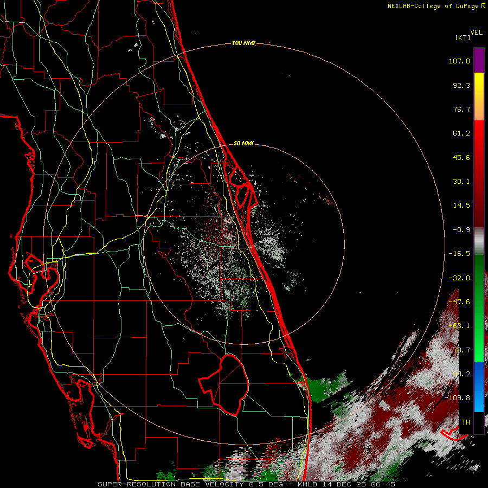Select the 14.5 value on the velocity scale
Image resolution: width=488 pixels, height=488 pixels.
461,206
